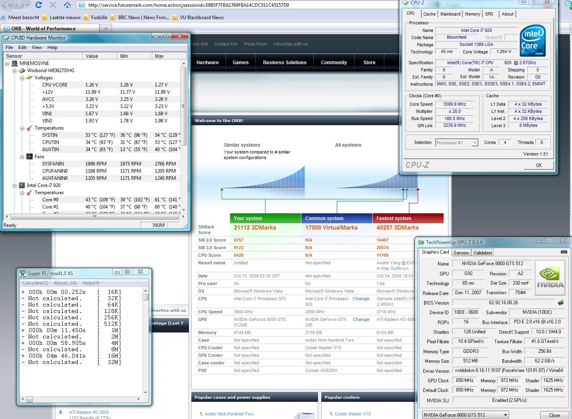Click the feed icon beside Laatste nieuws bookmark
Image resolution: width=572 pixels, height=419 pixels.
coord(44,18)
